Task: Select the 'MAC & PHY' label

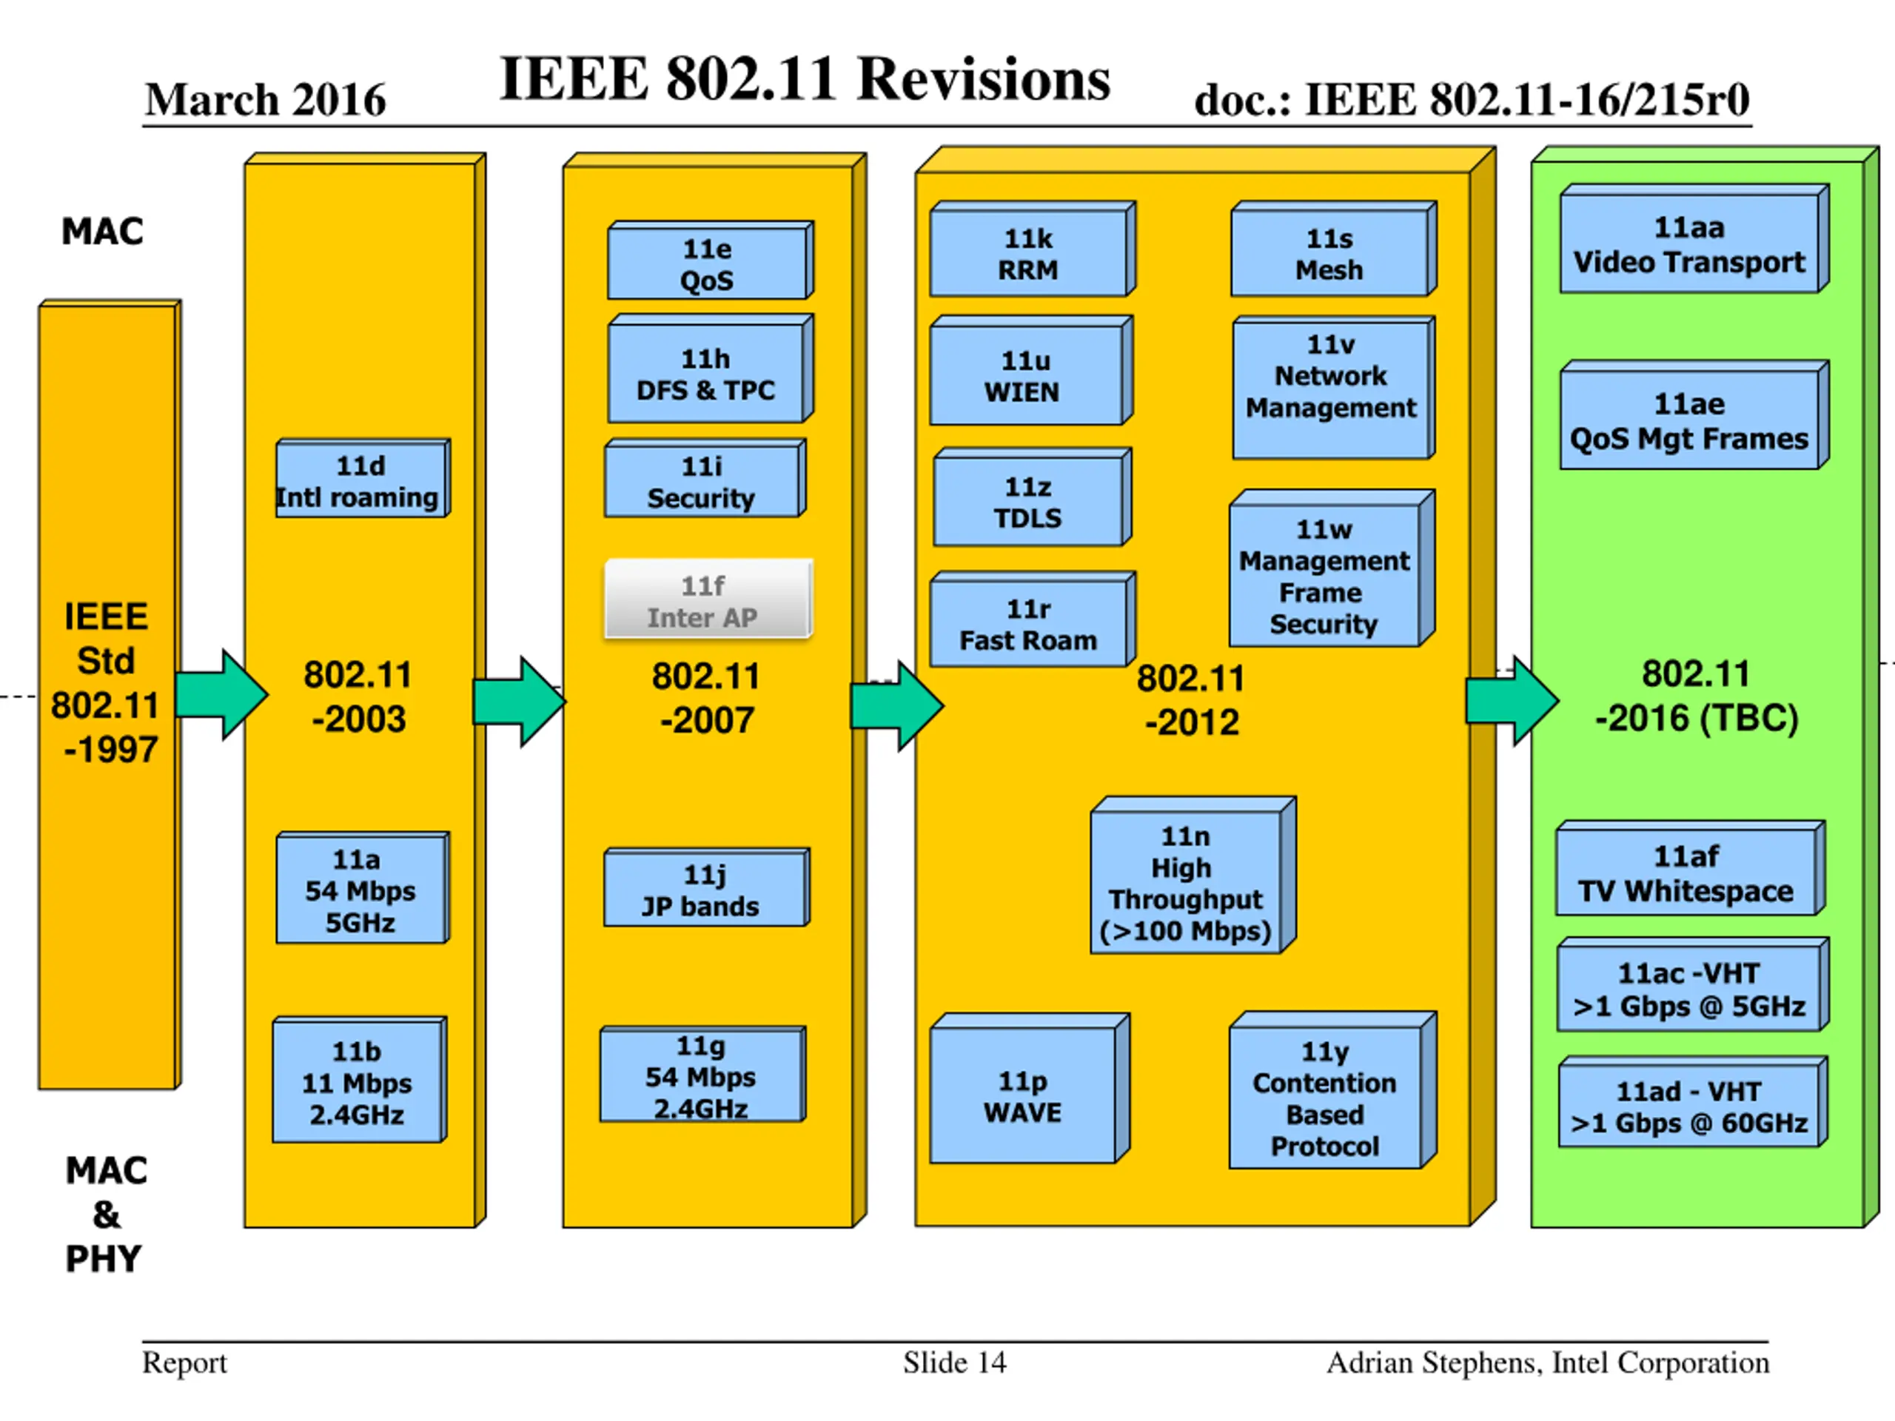Action: pyautogui.click(x=105, y=1215)
